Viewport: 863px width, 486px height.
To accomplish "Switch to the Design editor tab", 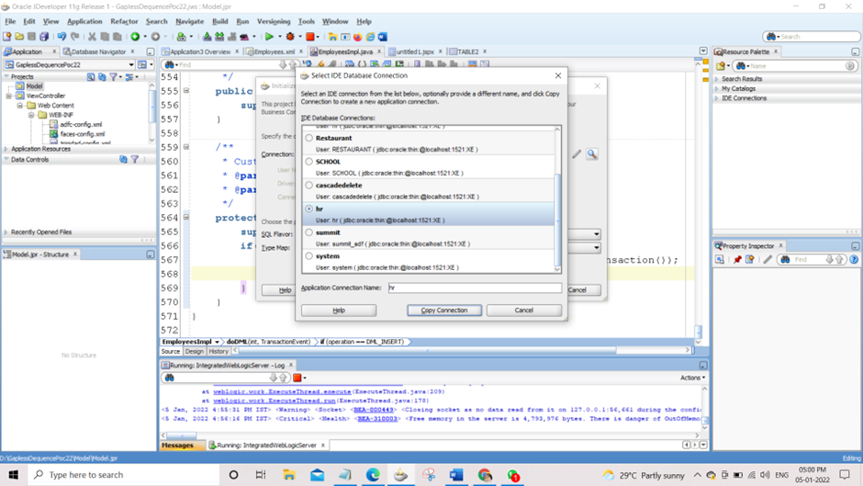I will [195, 351].
